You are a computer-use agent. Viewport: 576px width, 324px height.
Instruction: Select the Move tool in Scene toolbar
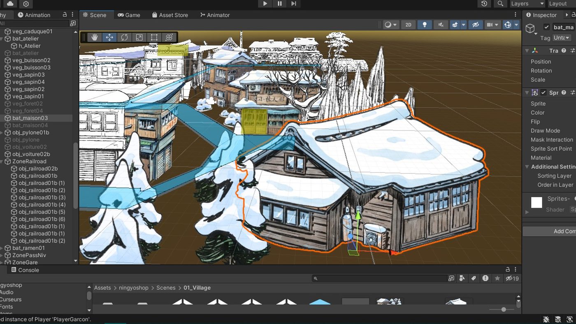(109, 37)
